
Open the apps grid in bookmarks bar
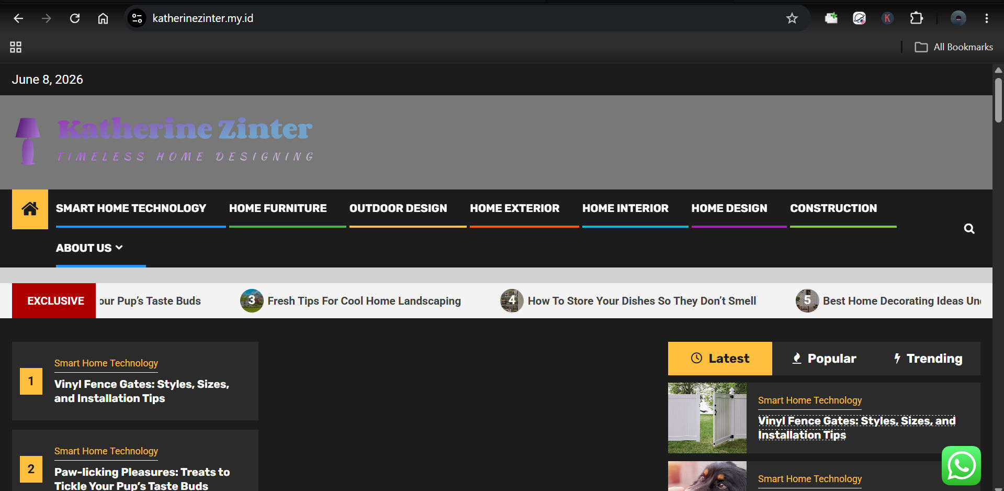[x=16, y=47]
